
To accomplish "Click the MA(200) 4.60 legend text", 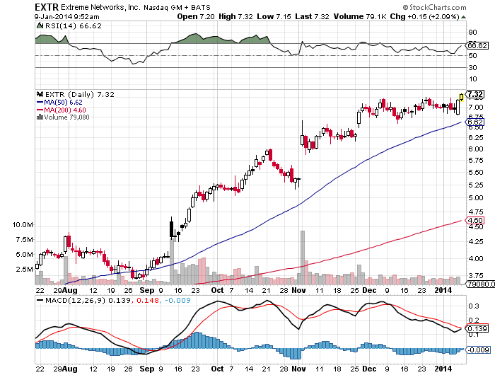I will (x=65, y=110).
